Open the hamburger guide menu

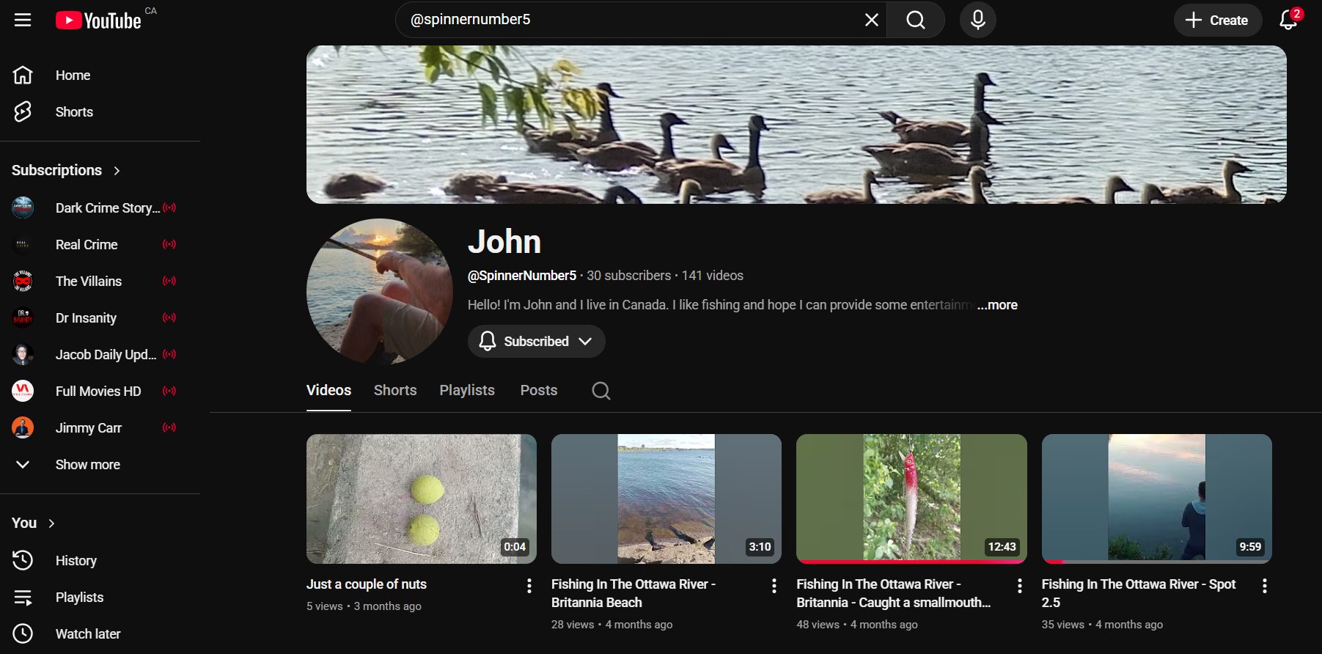23,20
